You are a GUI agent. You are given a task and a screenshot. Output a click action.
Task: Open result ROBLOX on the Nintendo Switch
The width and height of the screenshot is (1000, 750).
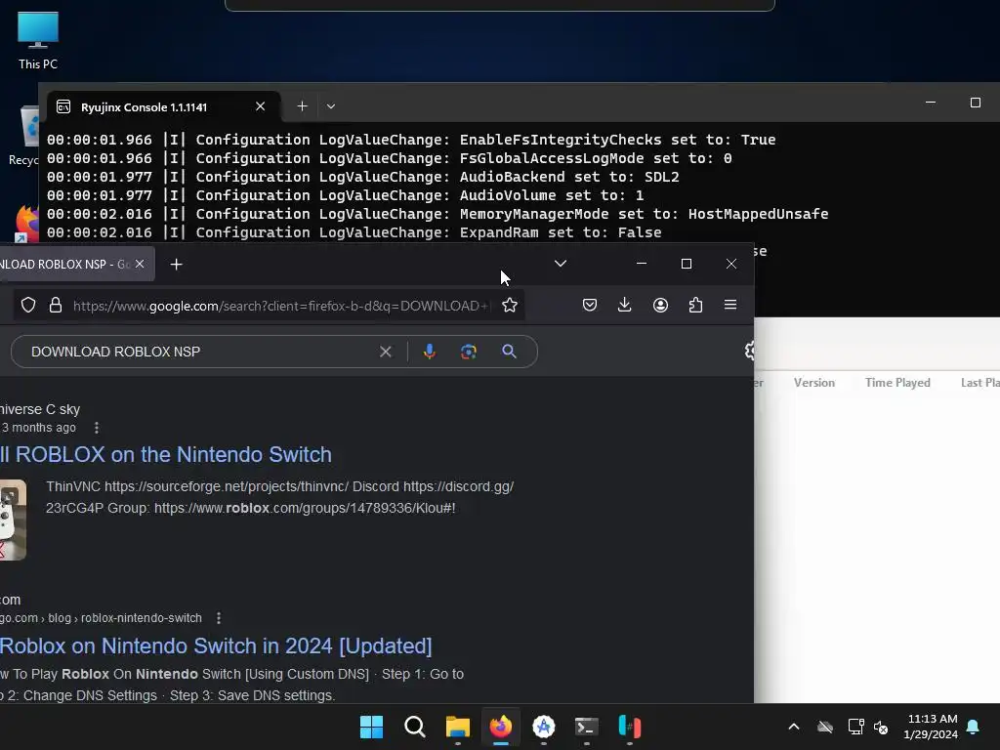166,455
